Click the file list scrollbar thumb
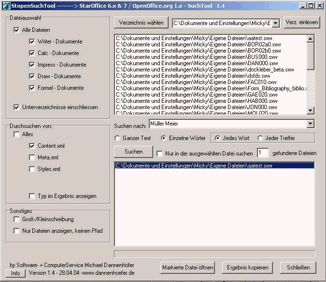This screenshot has width=326, height=282. tap(310, 56)
